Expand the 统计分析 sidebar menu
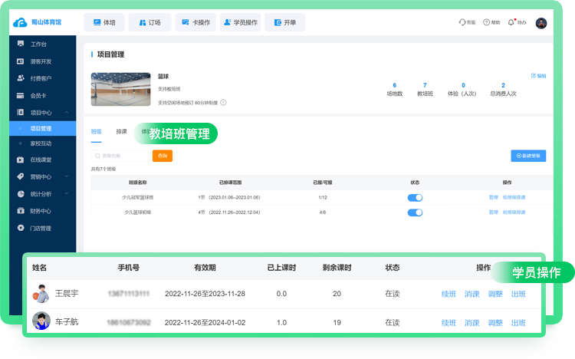 pos(67,194)
